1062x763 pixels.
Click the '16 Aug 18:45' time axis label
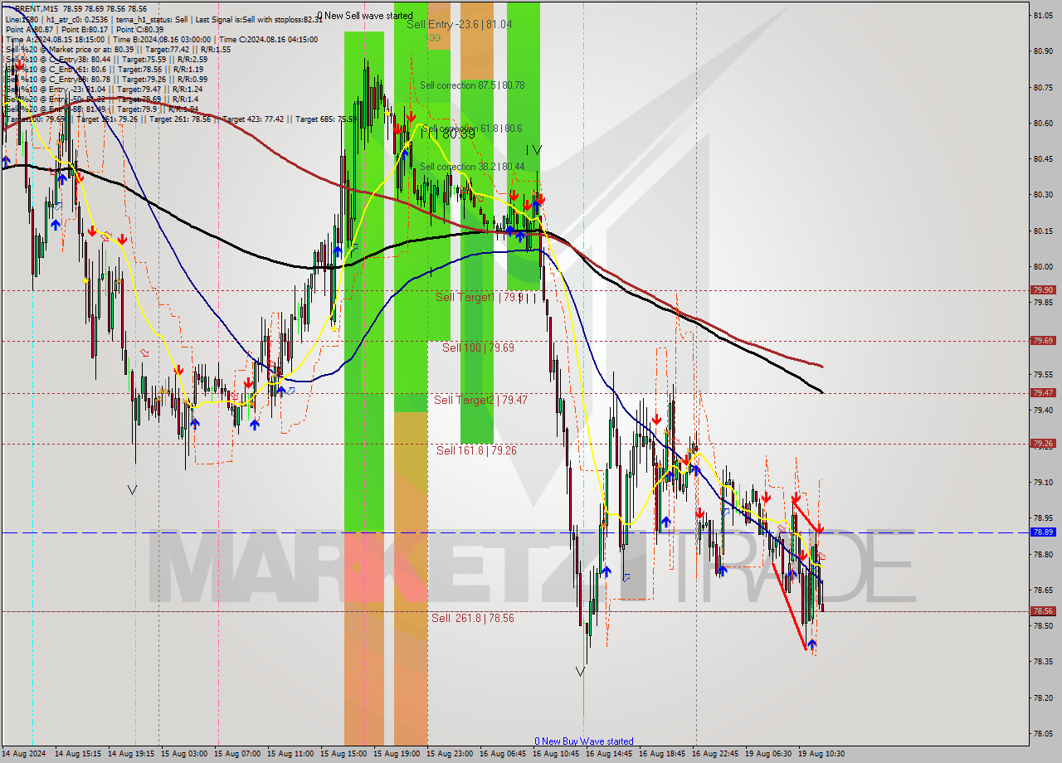tap(662, 754)
